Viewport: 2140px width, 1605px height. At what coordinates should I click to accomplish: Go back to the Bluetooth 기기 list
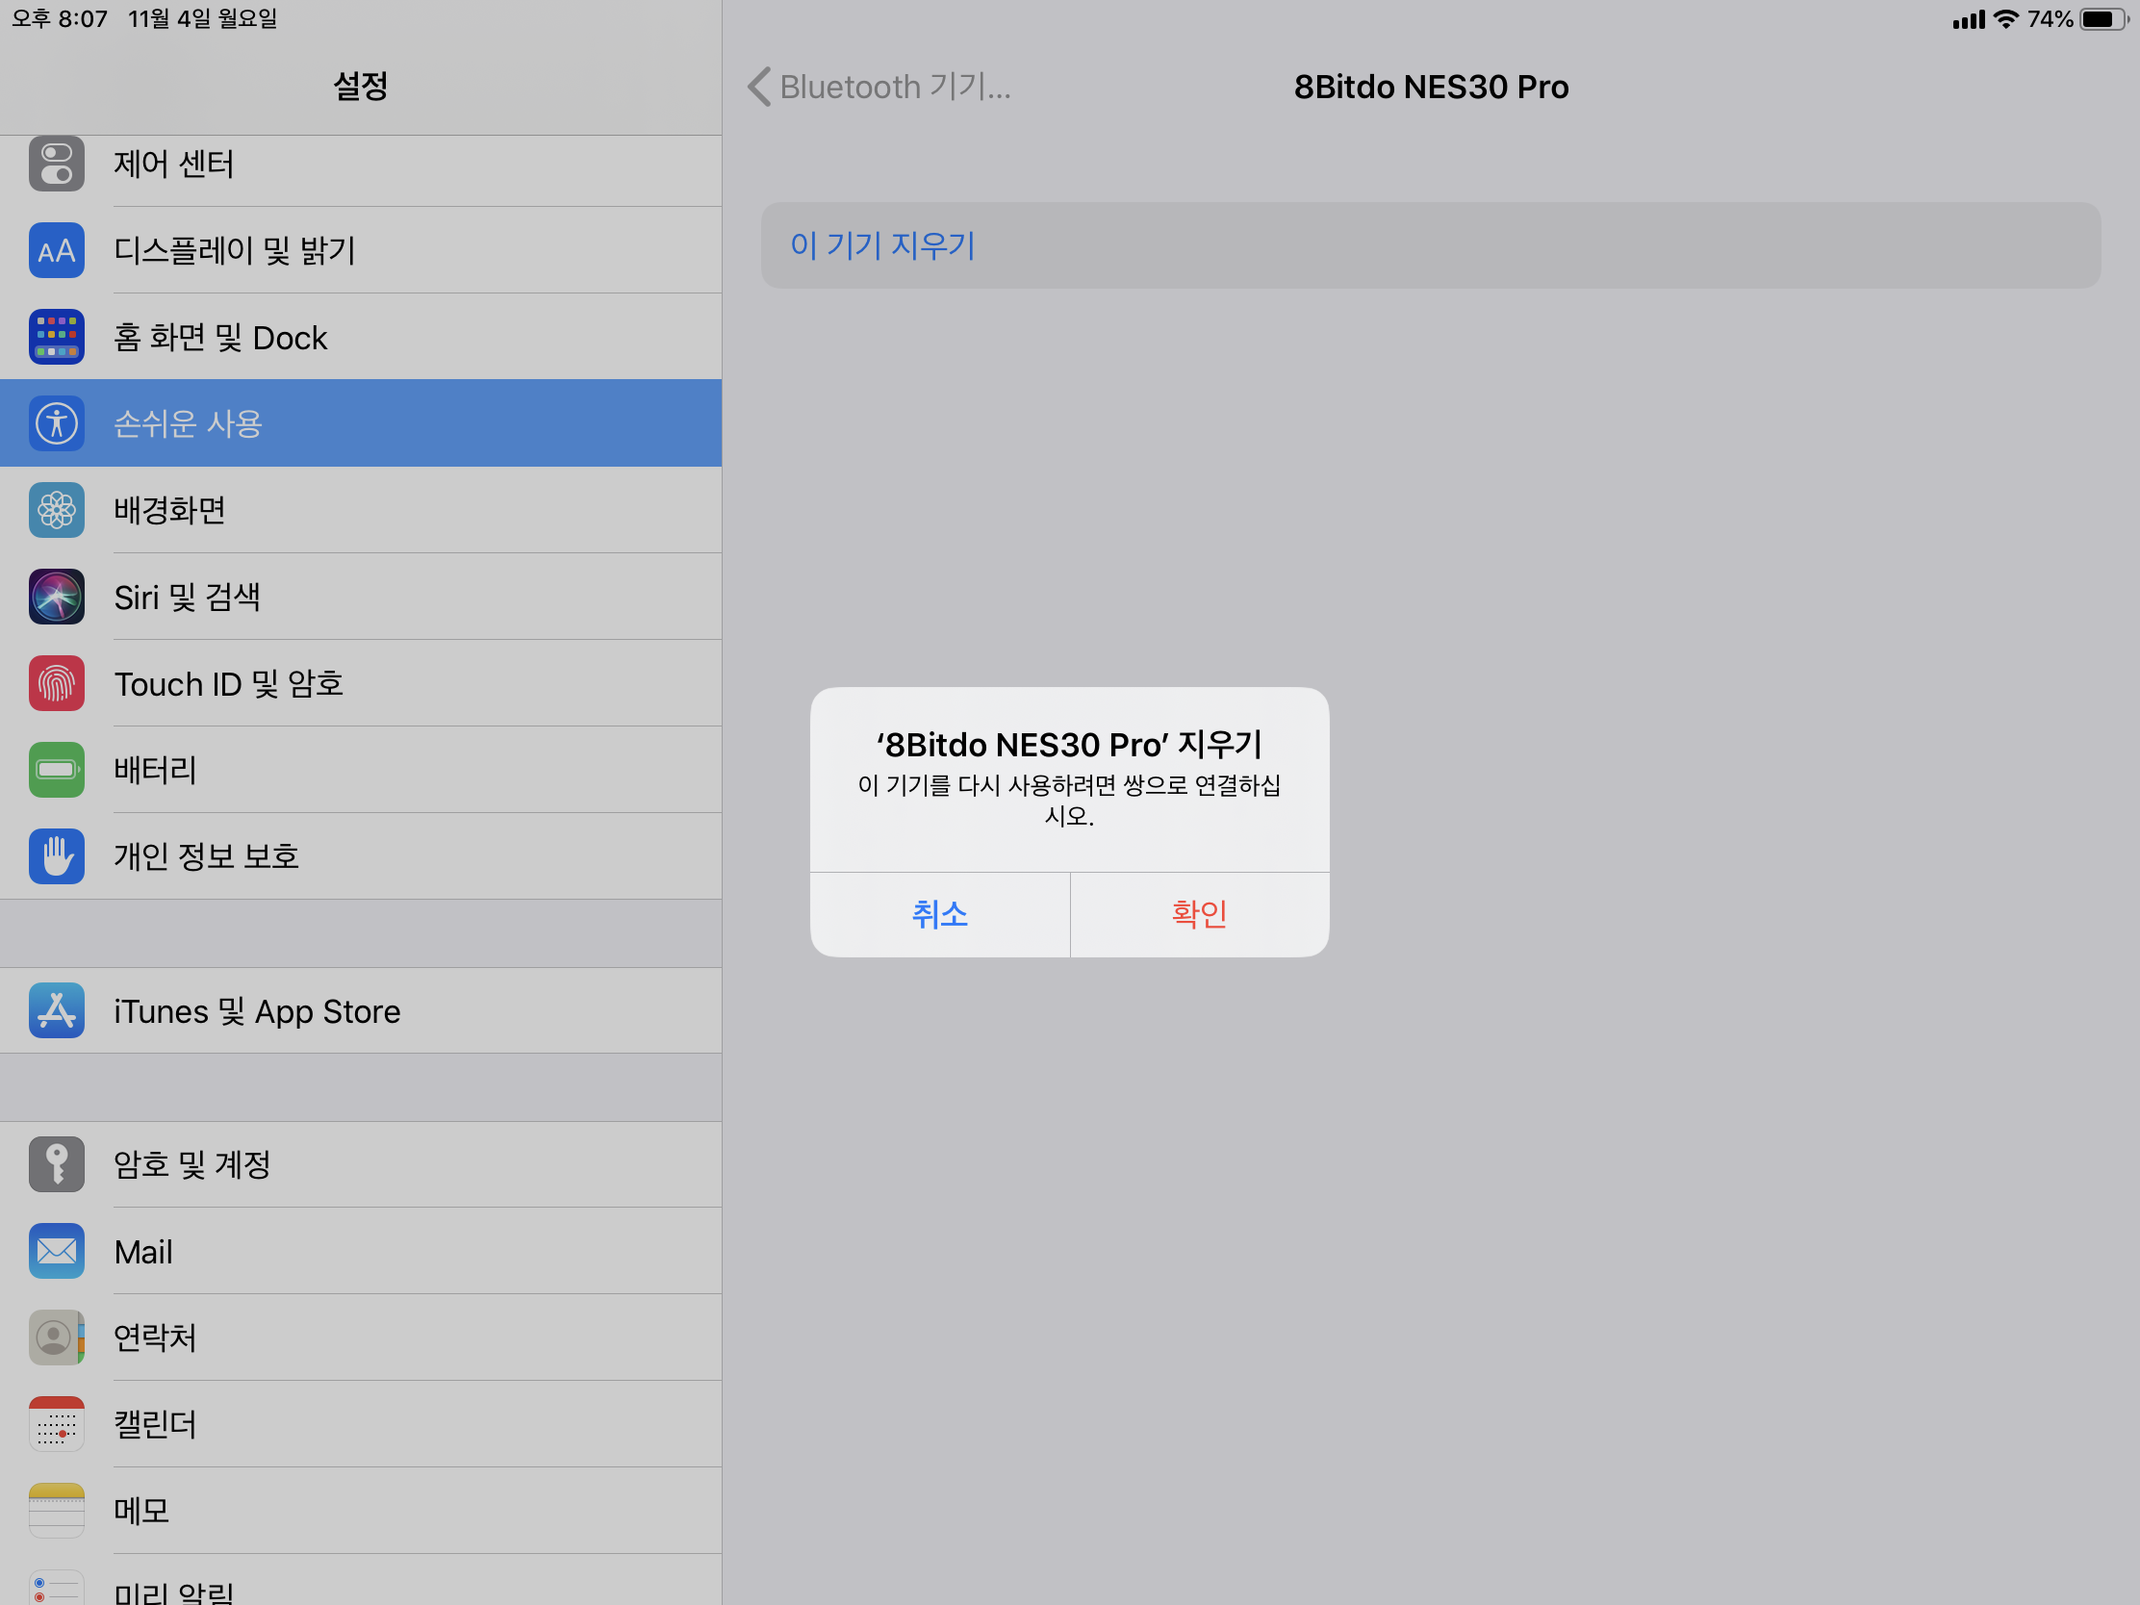pos(879,87)
